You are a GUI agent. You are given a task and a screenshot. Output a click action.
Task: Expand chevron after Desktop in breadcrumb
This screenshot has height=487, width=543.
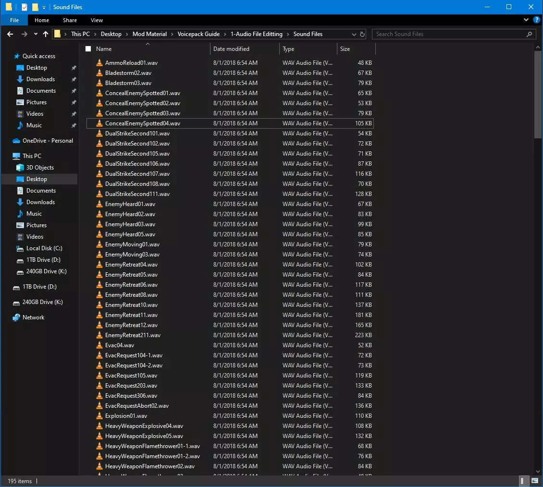click(x=127, y=34)
